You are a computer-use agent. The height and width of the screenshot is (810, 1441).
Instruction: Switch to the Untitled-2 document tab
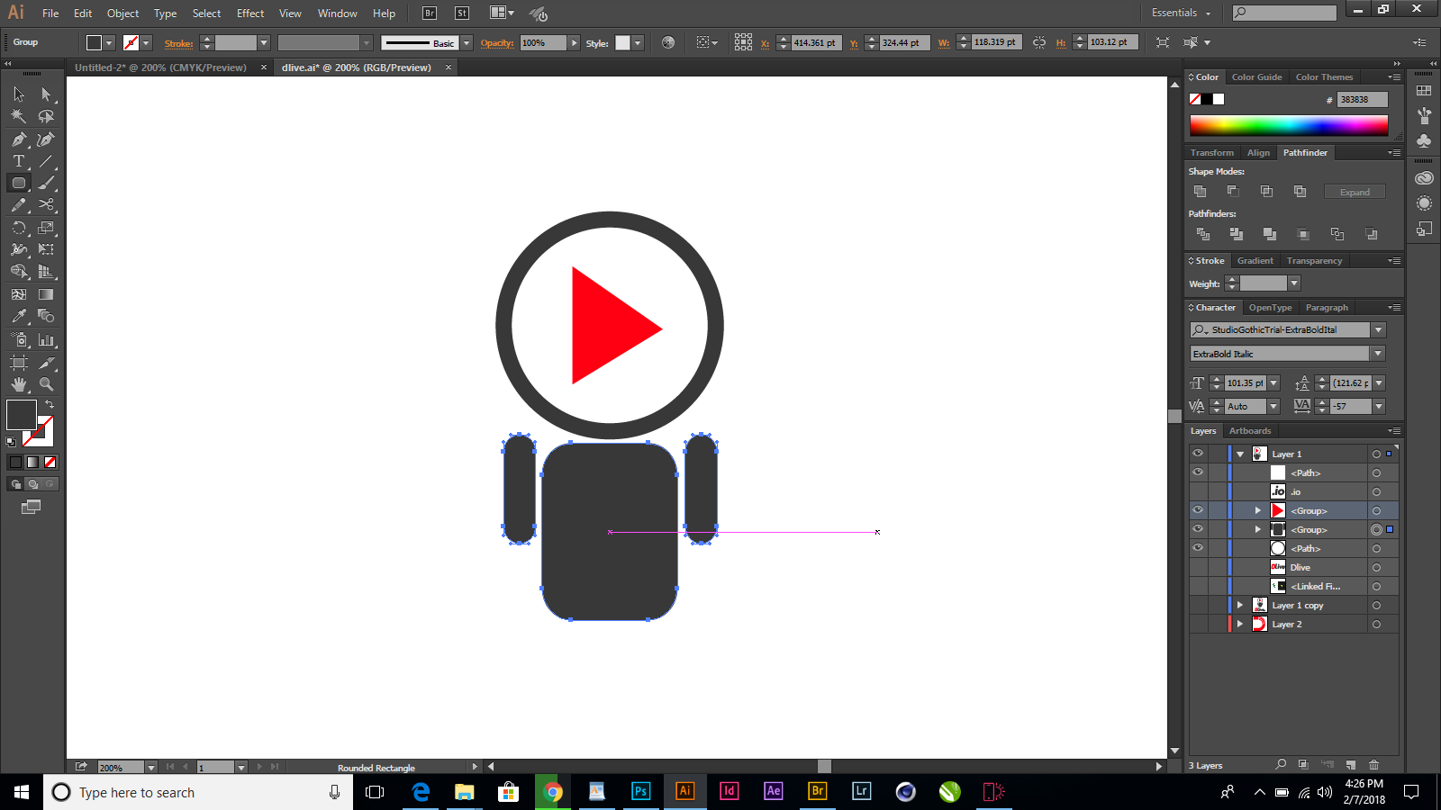coord(160,67)
